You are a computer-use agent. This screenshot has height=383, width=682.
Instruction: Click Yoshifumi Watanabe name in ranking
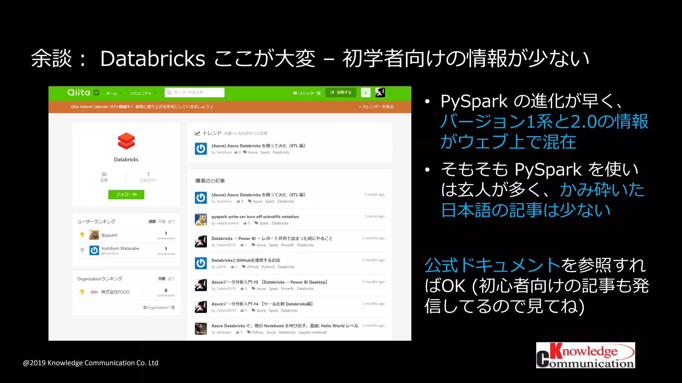(120, 248)
